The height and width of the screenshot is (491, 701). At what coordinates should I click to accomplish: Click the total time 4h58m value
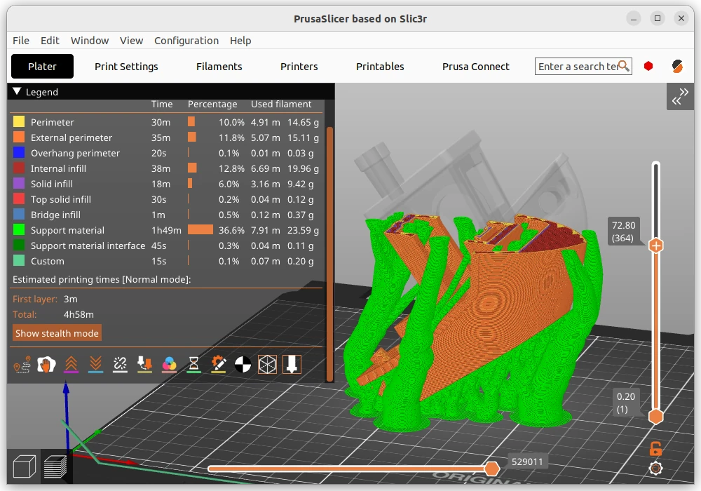click(x=79, y=314)
